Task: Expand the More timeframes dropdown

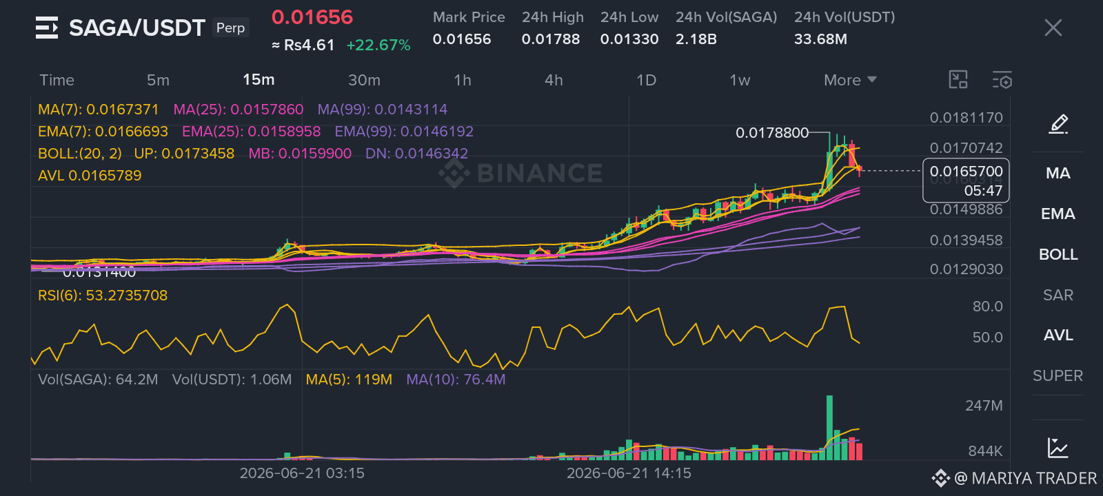Action: pyautogui.click(x=850, y=80)
